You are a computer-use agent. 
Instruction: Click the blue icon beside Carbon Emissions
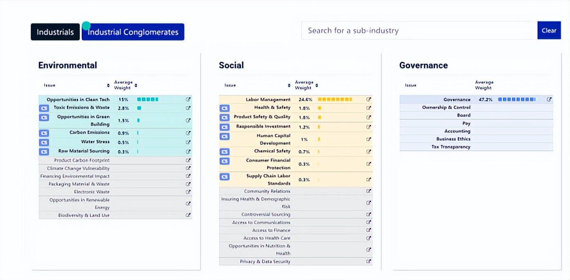pos(44,133)
